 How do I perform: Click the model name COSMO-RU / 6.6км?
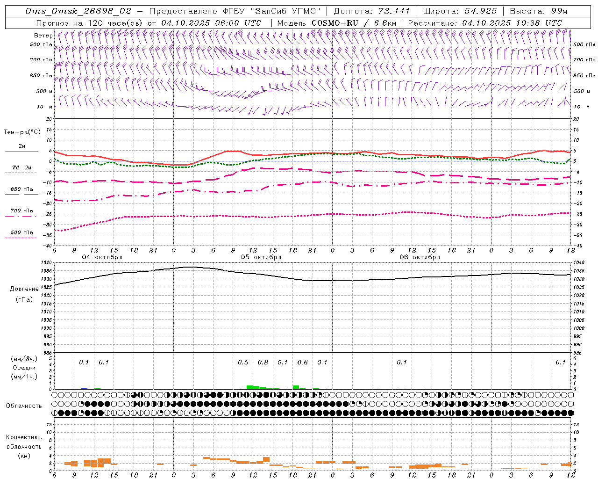[354, 23]
